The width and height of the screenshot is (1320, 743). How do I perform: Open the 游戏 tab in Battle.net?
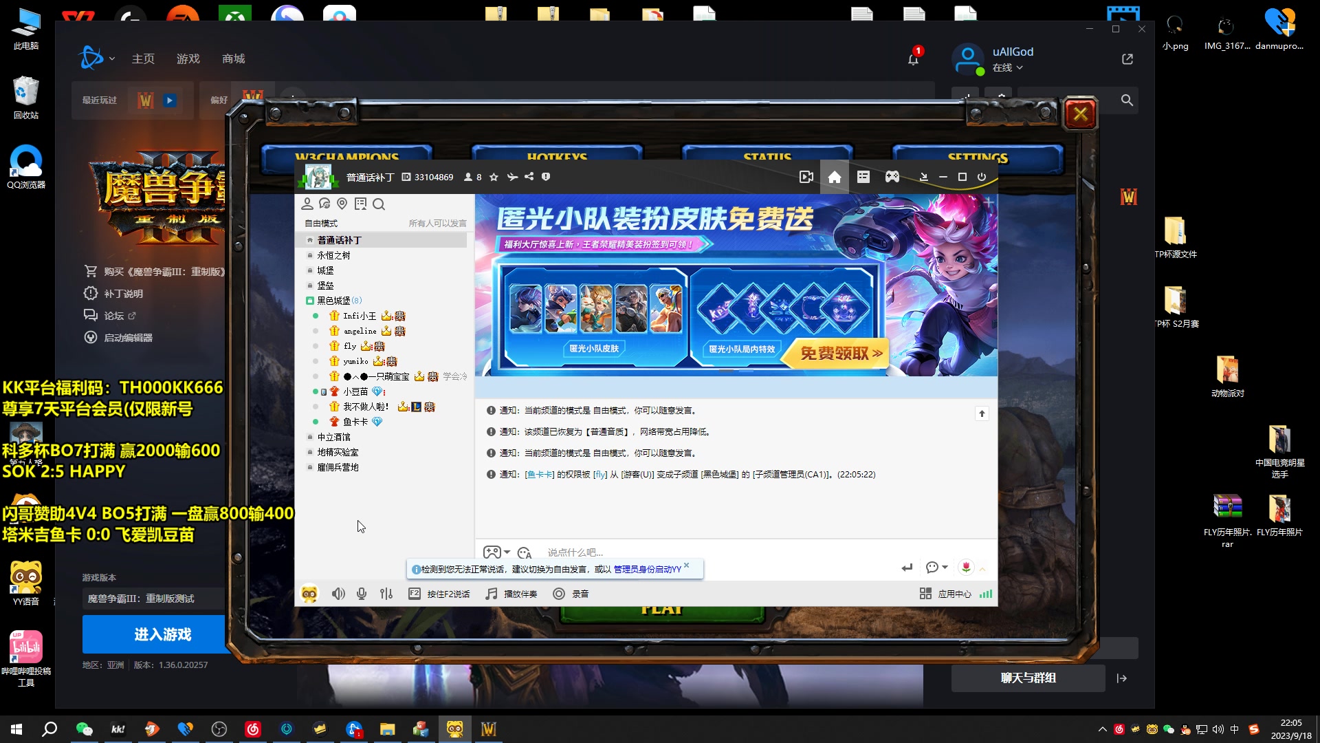tap(188, 59)
